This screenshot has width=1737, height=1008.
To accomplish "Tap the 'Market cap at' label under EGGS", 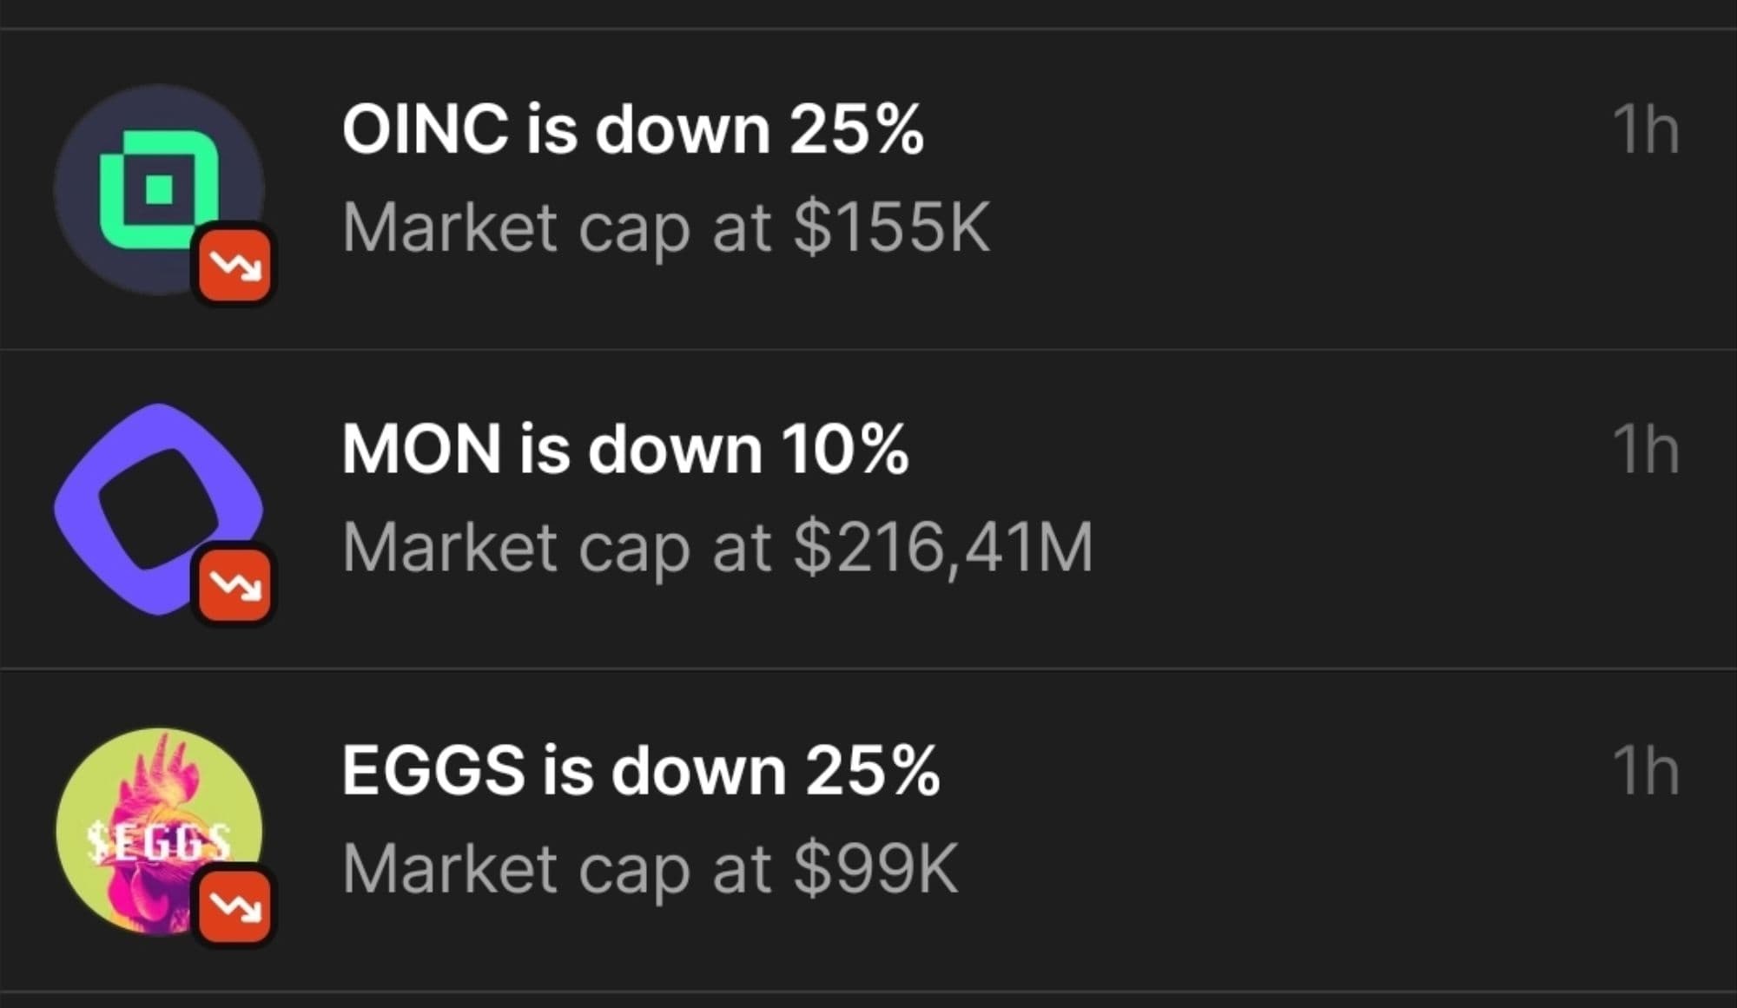I will click(556, 868).
